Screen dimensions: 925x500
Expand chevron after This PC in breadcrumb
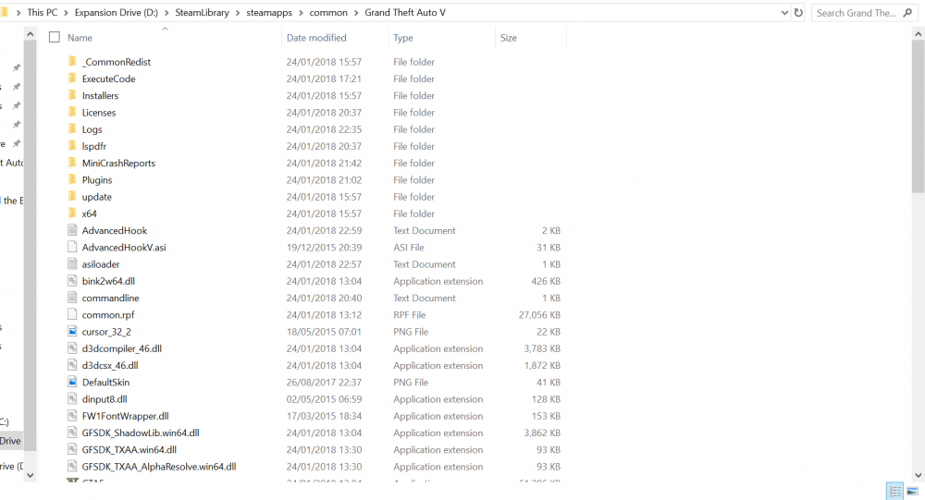point(66,12)
